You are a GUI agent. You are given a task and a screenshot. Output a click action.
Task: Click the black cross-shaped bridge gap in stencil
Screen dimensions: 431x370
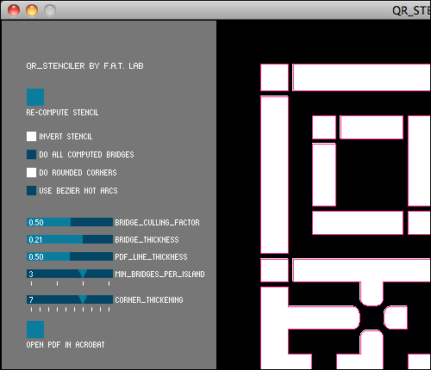click(372, 318)
